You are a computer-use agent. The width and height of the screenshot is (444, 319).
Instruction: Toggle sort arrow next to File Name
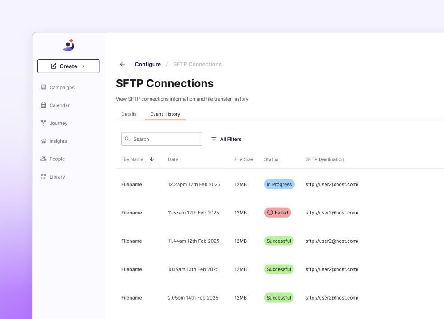(x=152, y=159)
